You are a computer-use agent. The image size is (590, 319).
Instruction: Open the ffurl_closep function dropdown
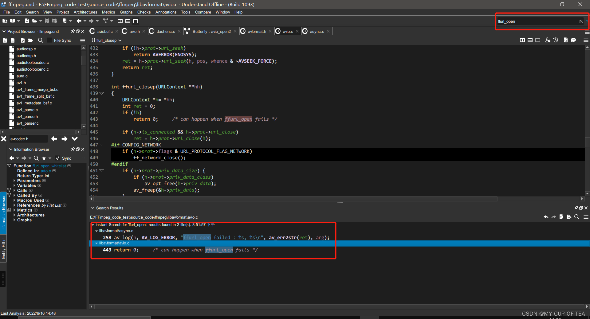pos(120,40)
